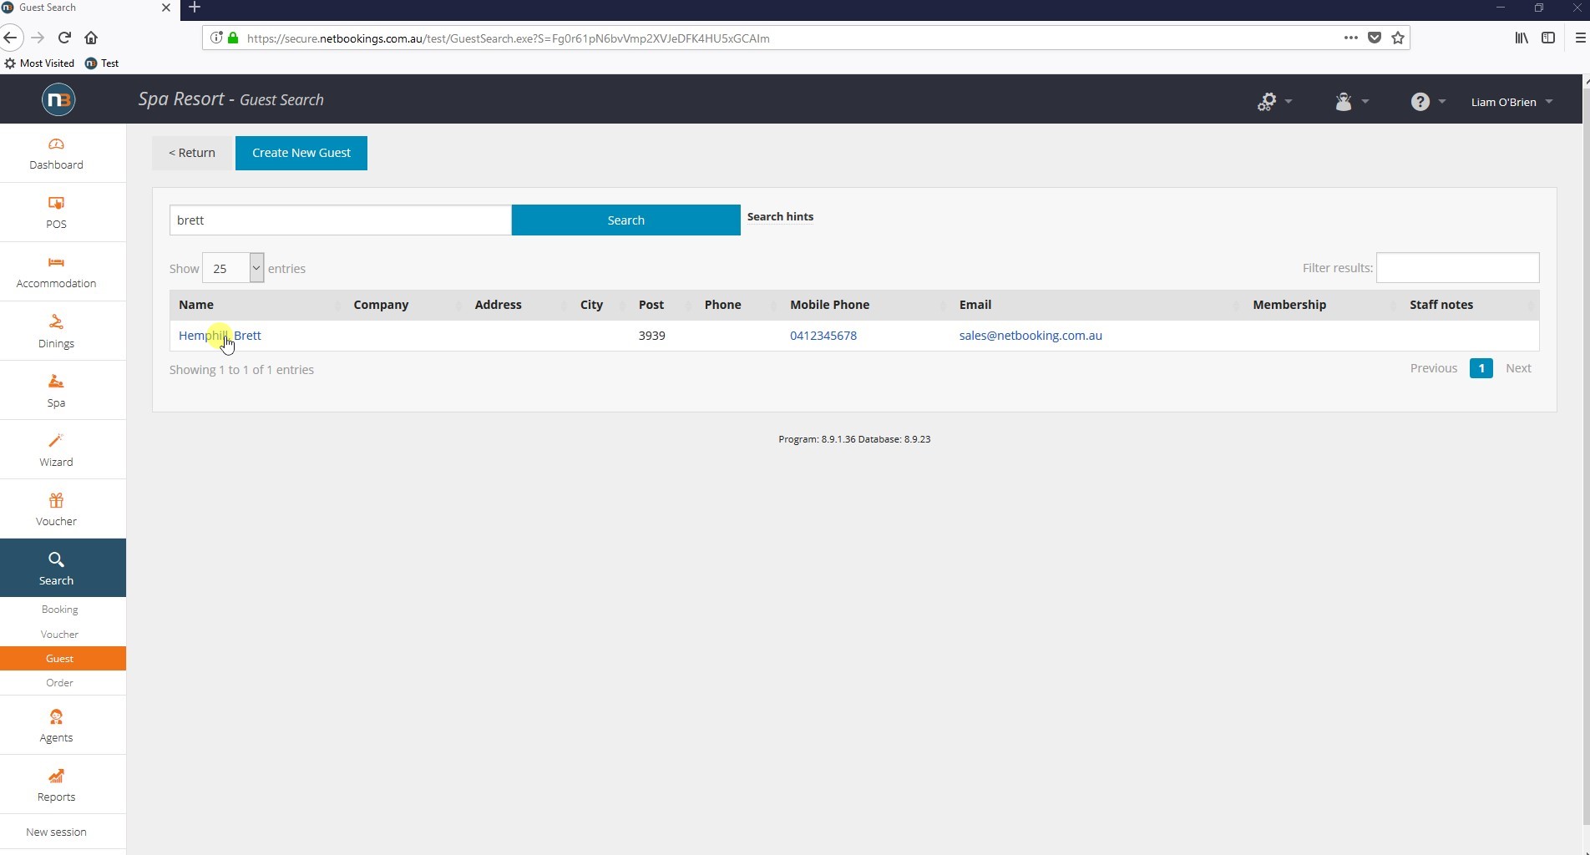Launch the Wizard wand icon
1590x855 pixels.
[x=56, y=441]
